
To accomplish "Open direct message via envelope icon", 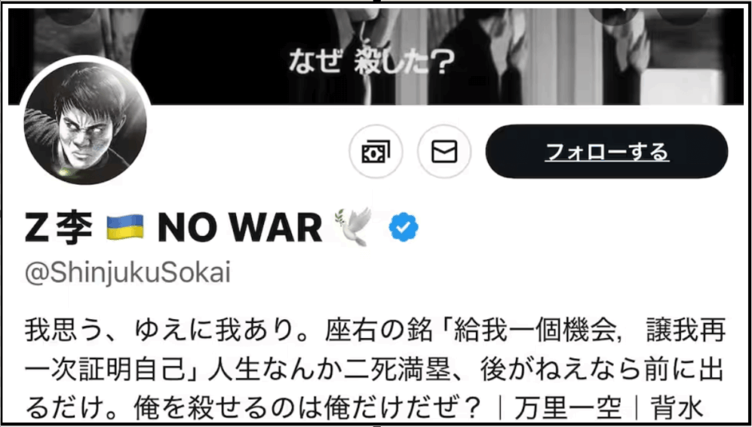I will pos(444,152).
